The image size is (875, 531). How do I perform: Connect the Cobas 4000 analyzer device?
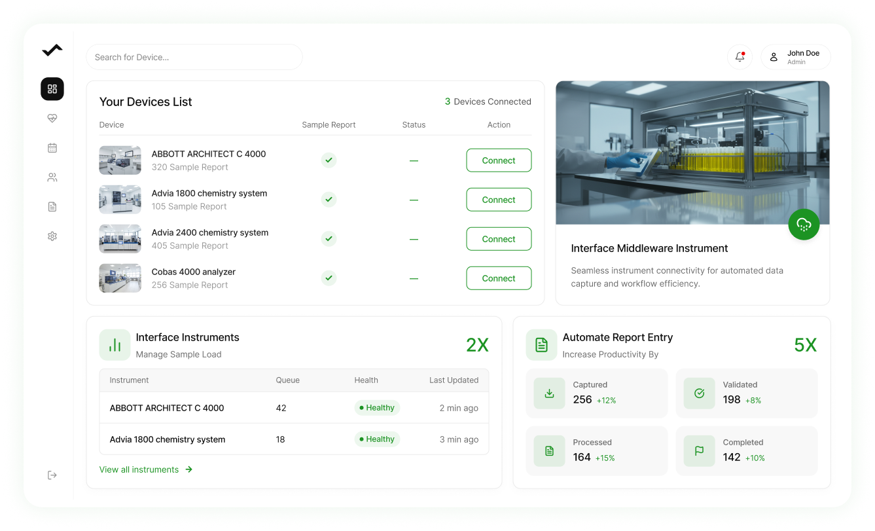tap(499, 278)
